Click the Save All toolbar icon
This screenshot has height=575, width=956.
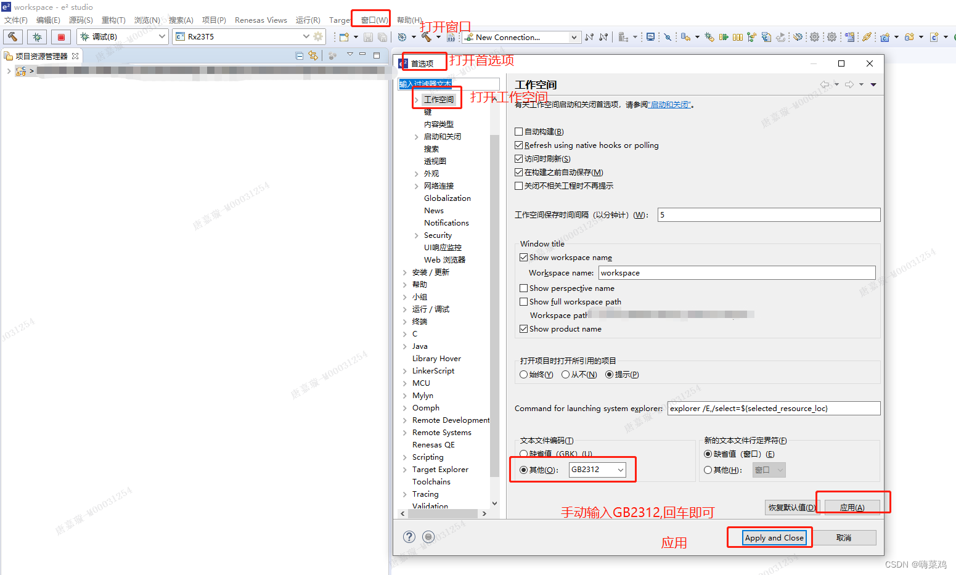click(x=383, y=36)
